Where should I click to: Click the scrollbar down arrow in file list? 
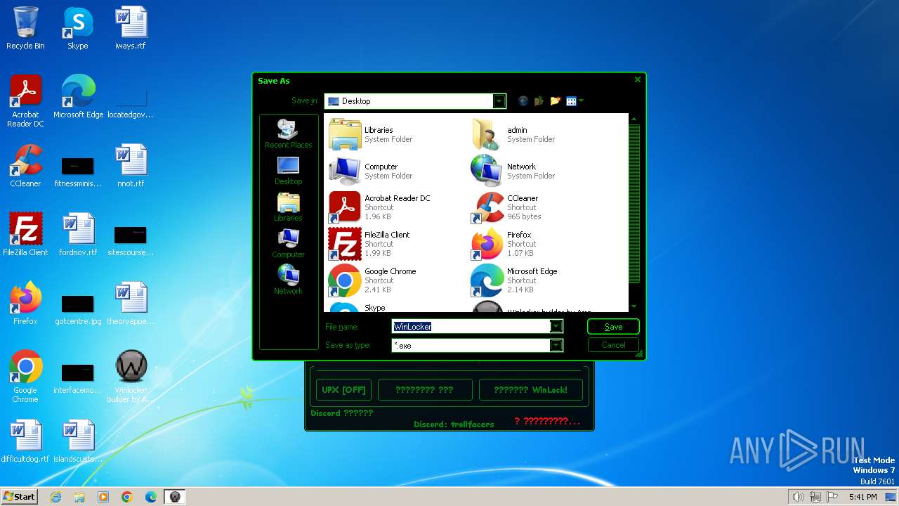tap(634, 306)
